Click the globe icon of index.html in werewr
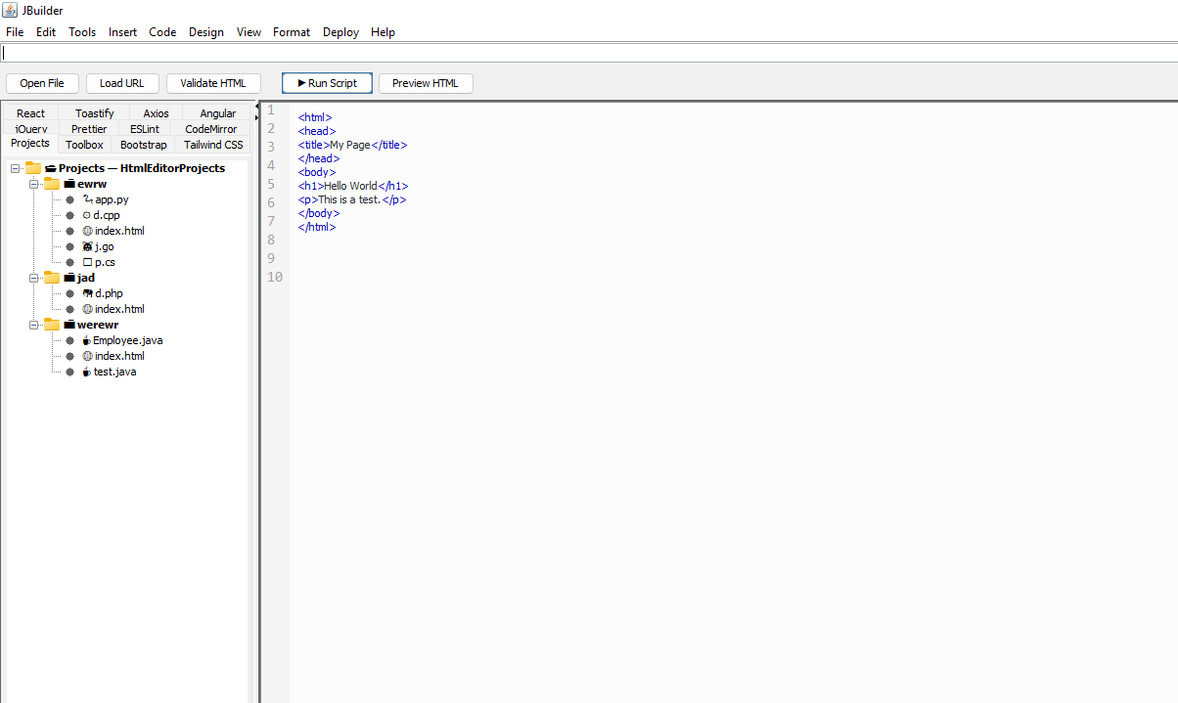 [87, 356]
